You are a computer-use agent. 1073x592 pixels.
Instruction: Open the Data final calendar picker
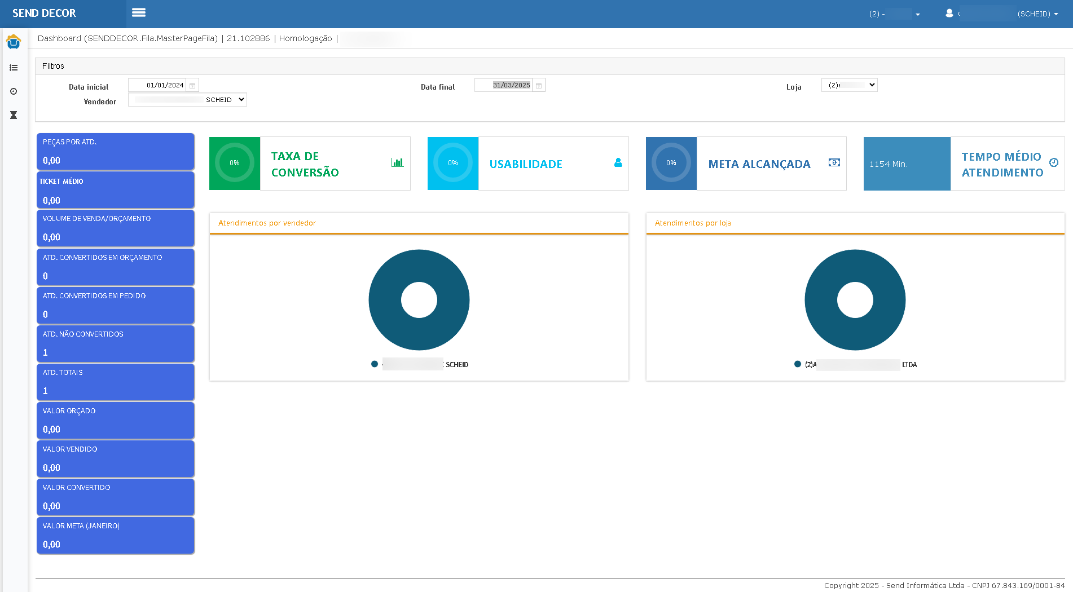(539, 85)
